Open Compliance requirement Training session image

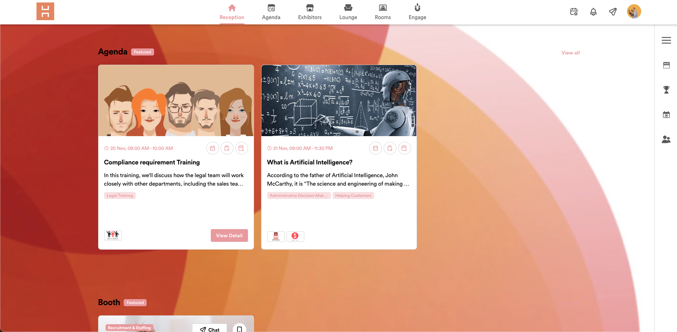pyautogui.click(x=176, y=100)
